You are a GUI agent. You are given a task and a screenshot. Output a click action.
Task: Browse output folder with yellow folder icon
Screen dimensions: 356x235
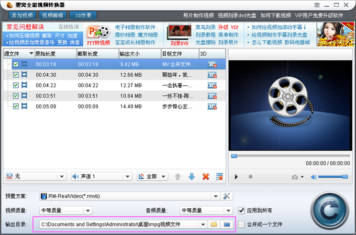[214, 224]
